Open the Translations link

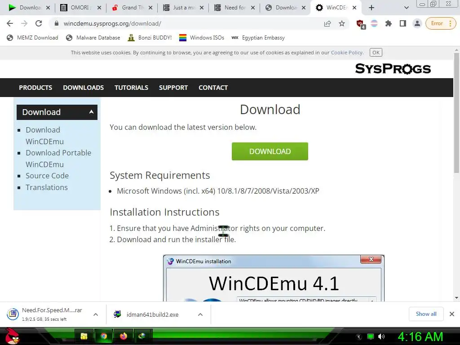[x=47, y=187]
